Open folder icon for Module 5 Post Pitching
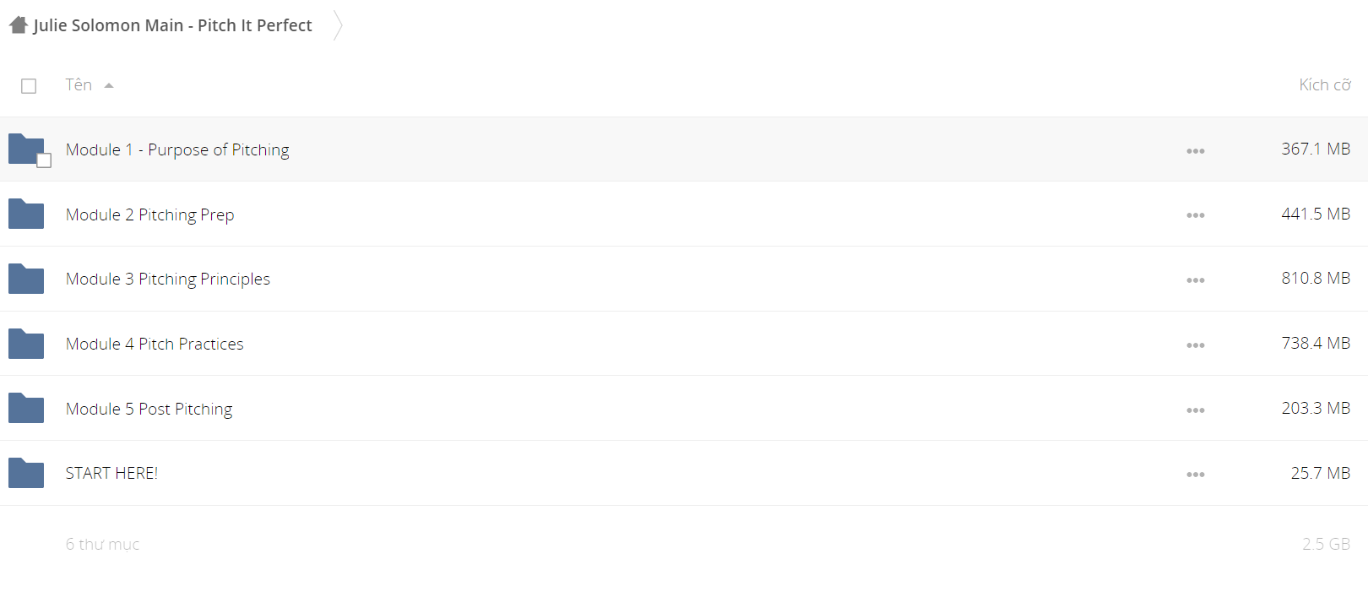The width and height of the screenshot is (1368, 597). pos(26,409)
